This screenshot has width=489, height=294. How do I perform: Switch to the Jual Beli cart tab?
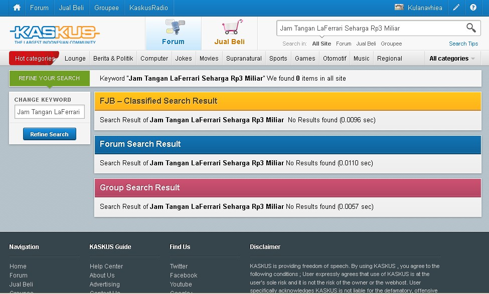230,34
